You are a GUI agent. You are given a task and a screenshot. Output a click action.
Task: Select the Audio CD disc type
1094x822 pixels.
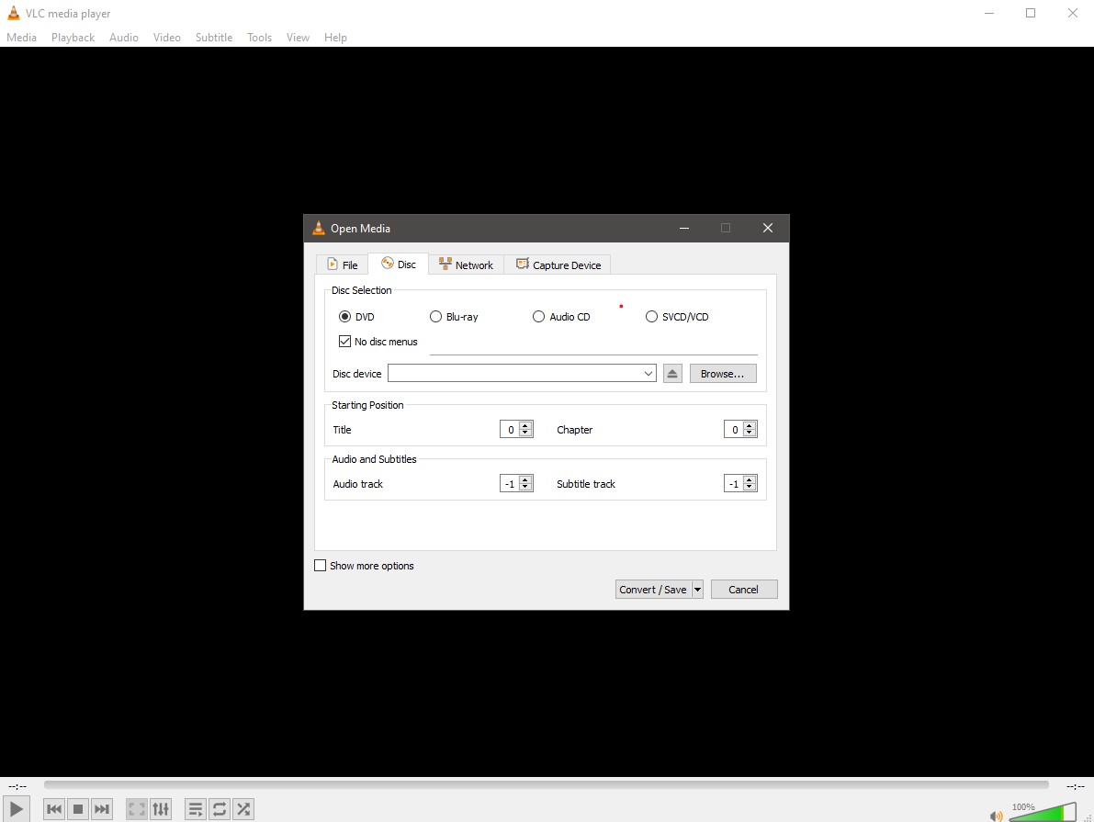click(x=538, y=316)
